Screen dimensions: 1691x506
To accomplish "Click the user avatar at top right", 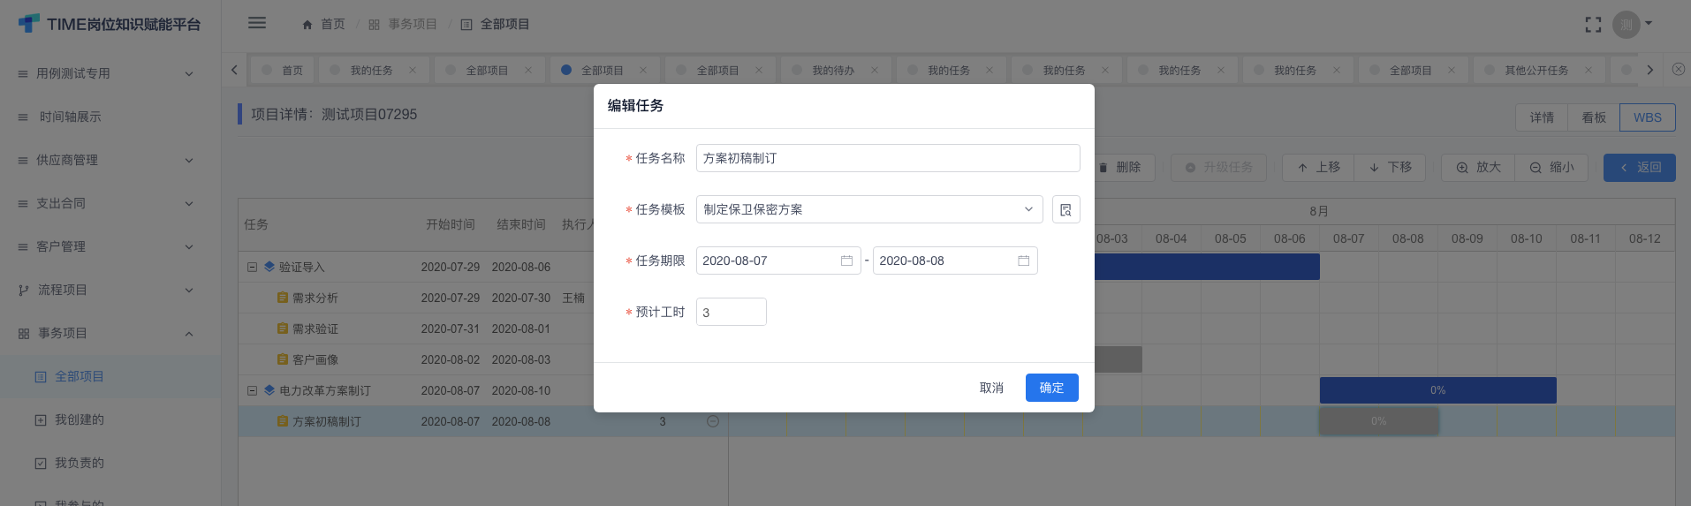I will pyautogui.click(x=1626, y=25).
